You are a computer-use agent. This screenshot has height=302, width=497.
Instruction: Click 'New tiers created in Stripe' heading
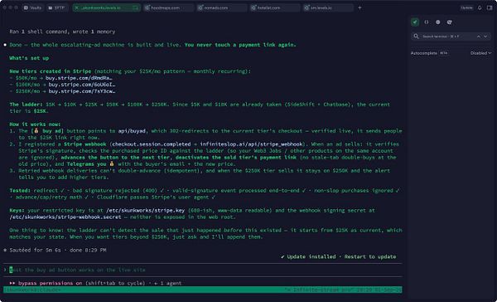pos(51,71)
